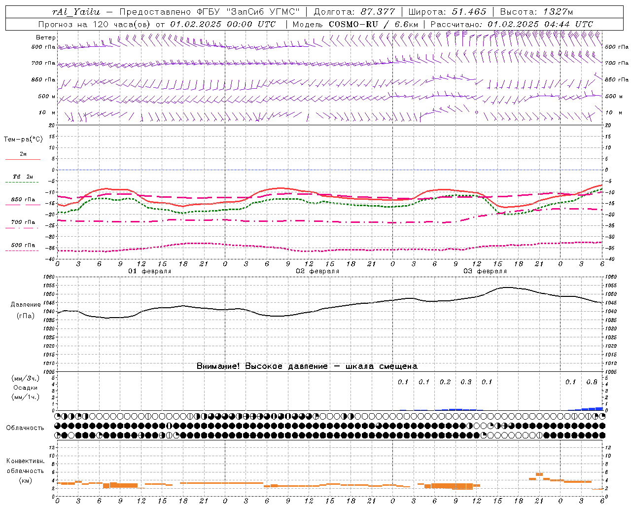Click the "500 гПа" dotted-line legend entry
The height and width of the screenshot is (505, 631).
[x=23, y=245]
